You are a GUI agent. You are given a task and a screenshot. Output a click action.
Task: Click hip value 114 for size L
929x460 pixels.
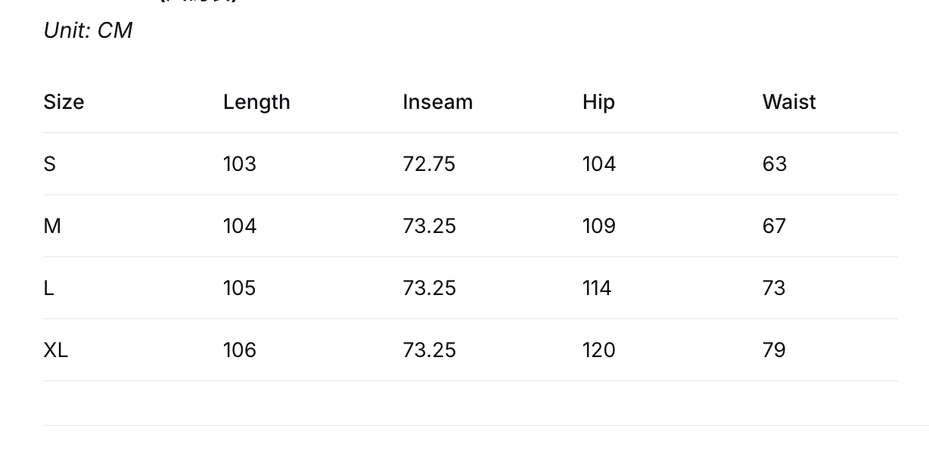coord(597,288)
